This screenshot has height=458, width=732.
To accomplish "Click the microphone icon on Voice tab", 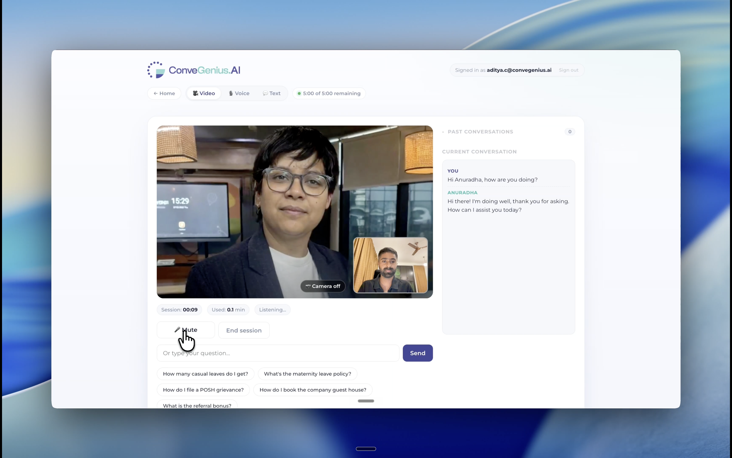I will 231,93.
